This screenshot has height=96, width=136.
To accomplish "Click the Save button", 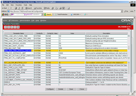I will pos(71,89).
